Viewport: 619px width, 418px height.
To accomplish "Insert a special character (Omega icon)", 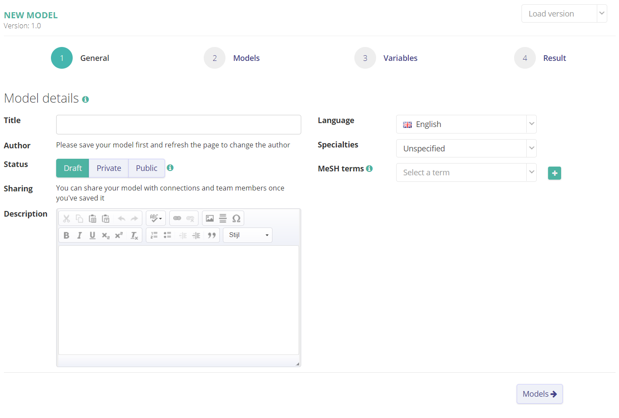I will tap(236, 218).
